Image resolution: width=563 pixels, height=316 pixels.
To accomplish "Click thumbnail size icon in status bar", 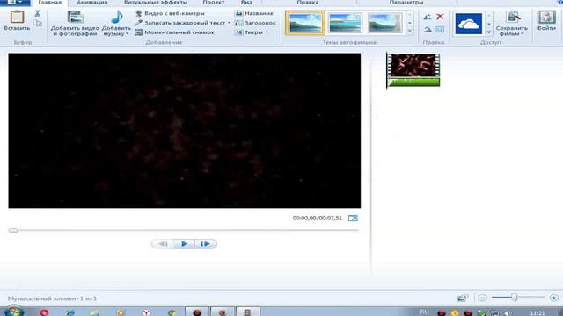I will 463,298.
